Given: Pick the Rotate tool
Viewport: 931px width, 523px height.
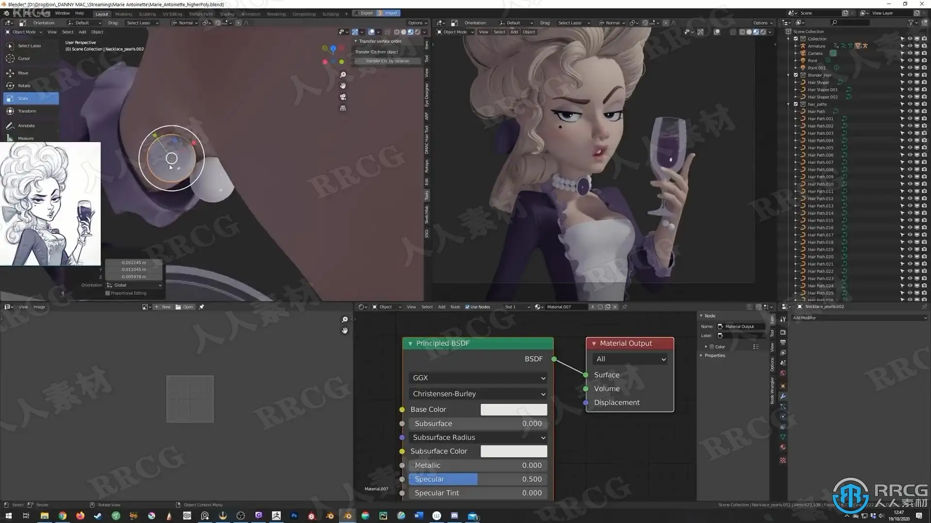Looking at the screenshot, I should tap(31, 86).
